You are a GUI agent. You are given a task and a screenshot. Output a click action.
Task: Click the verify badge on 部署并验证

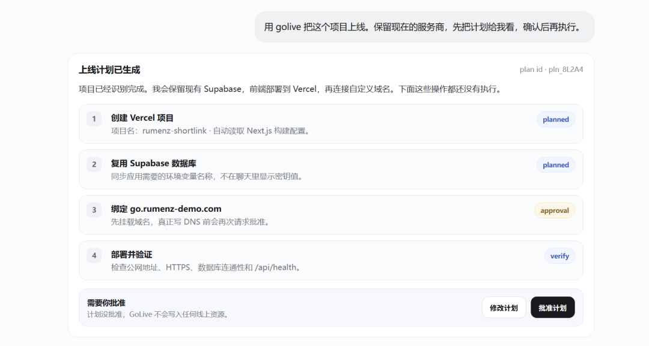[x=559, y=256]
